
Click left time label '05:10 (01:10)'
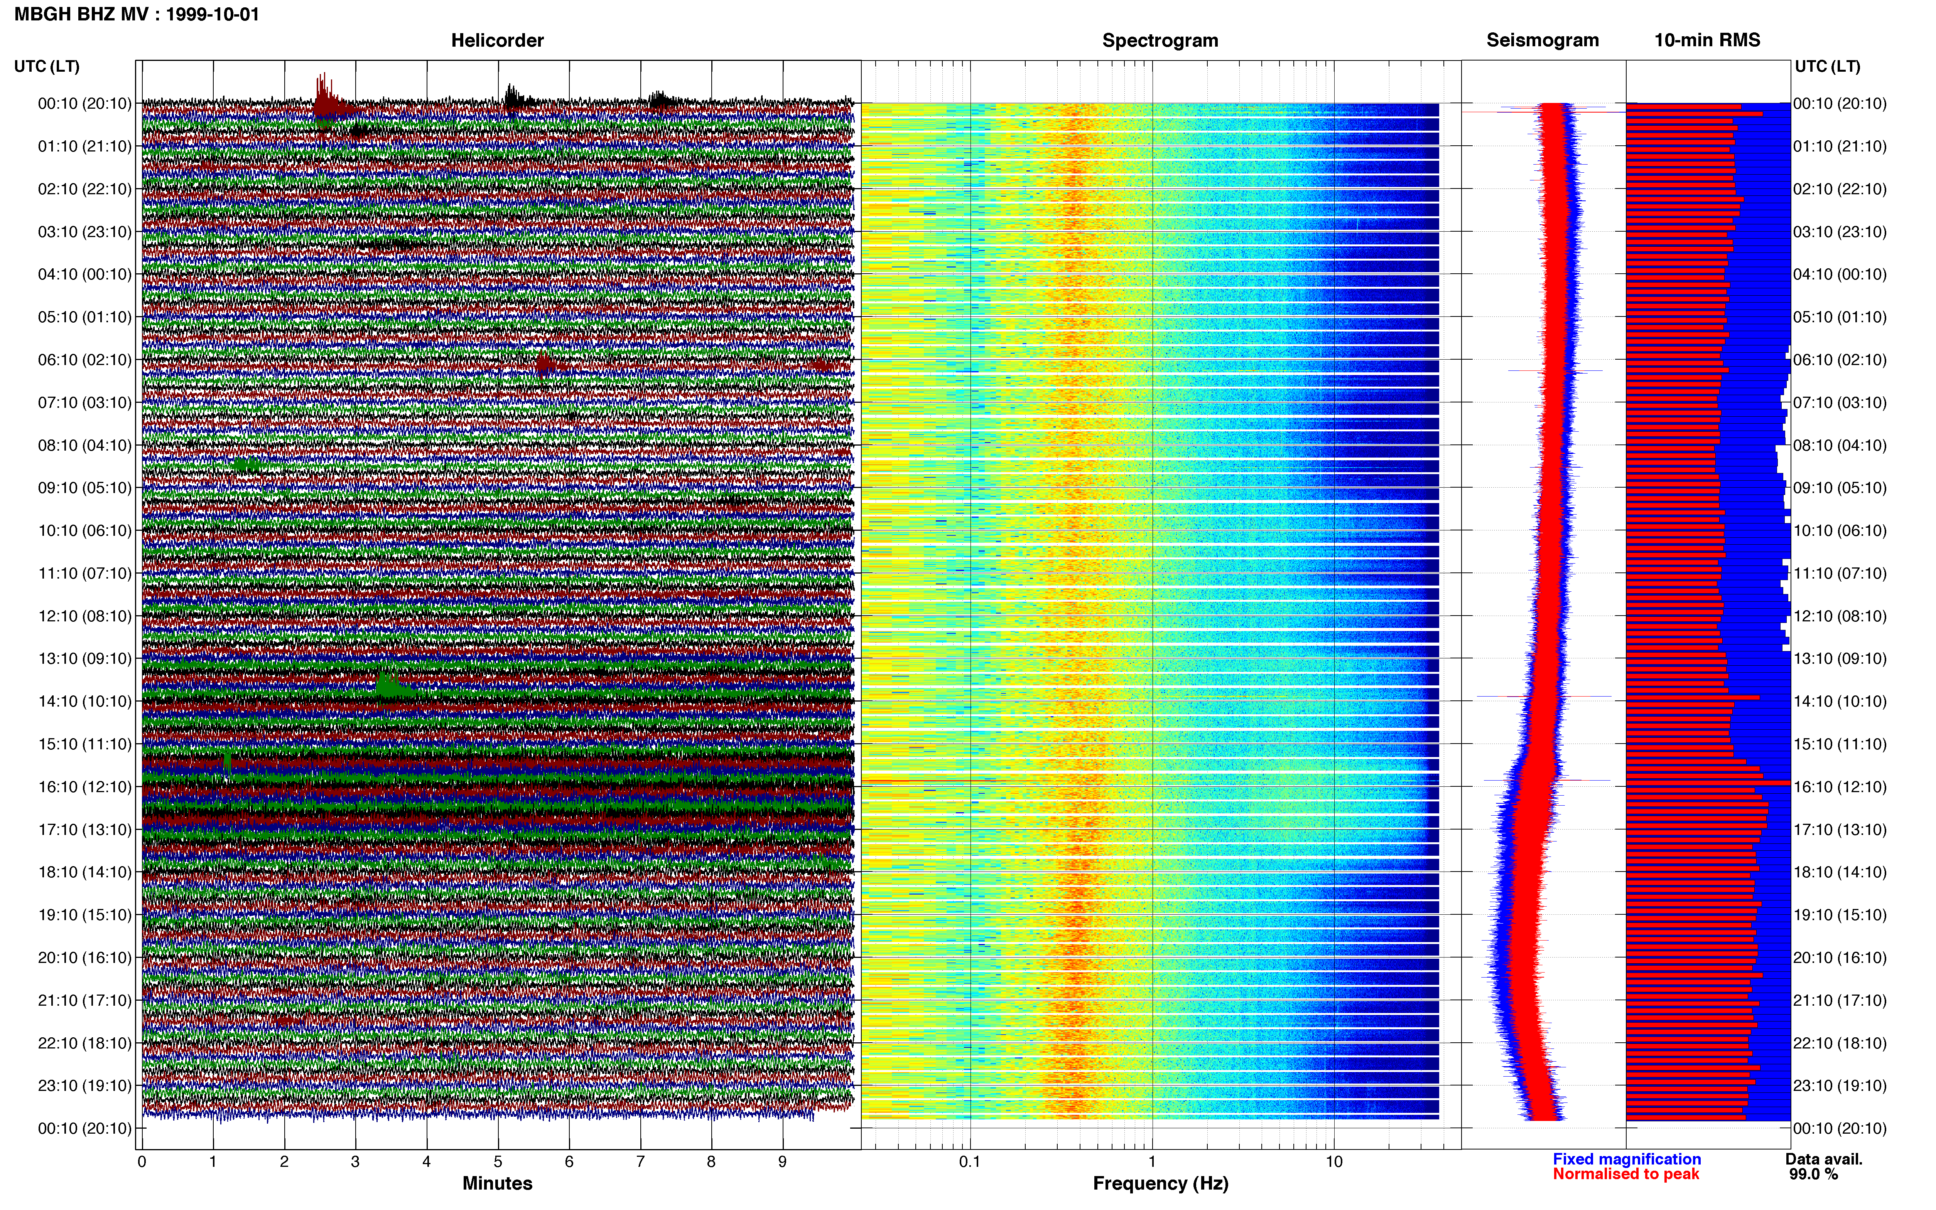point(85,317)
